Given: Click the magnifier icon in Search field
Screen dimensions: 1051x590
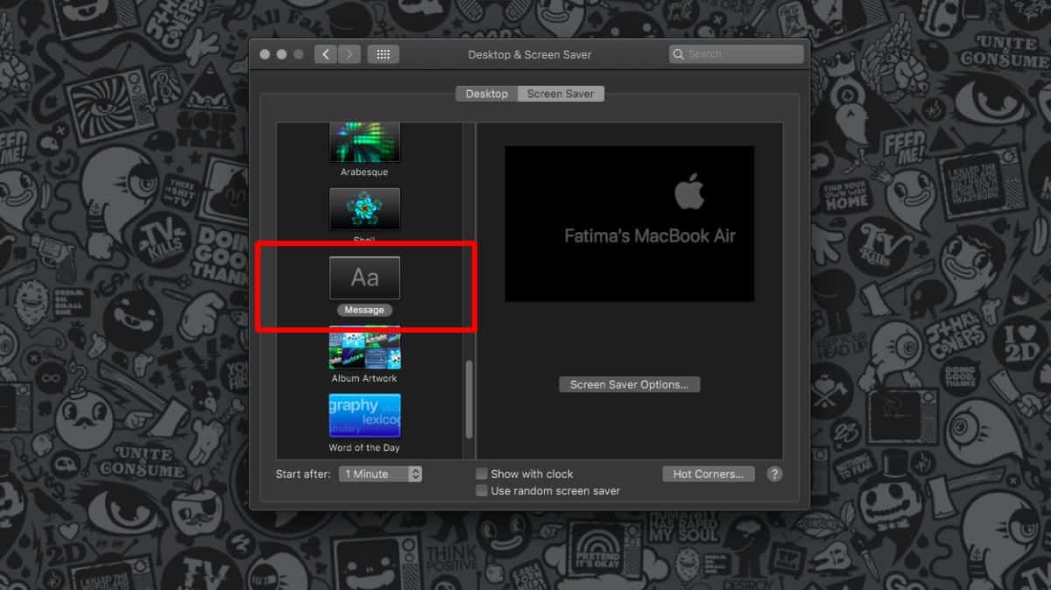Looking at the screenshot, I should click(679, 54).
